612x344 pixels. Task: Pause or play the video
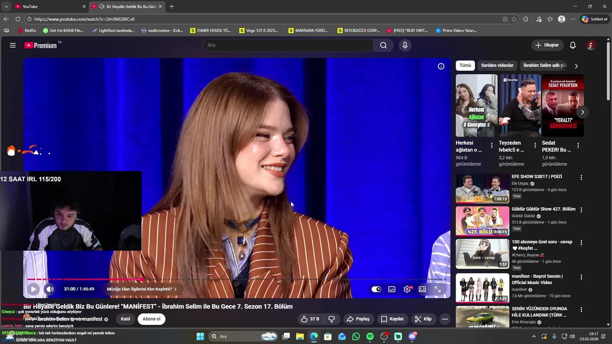[x=33, y=289]
